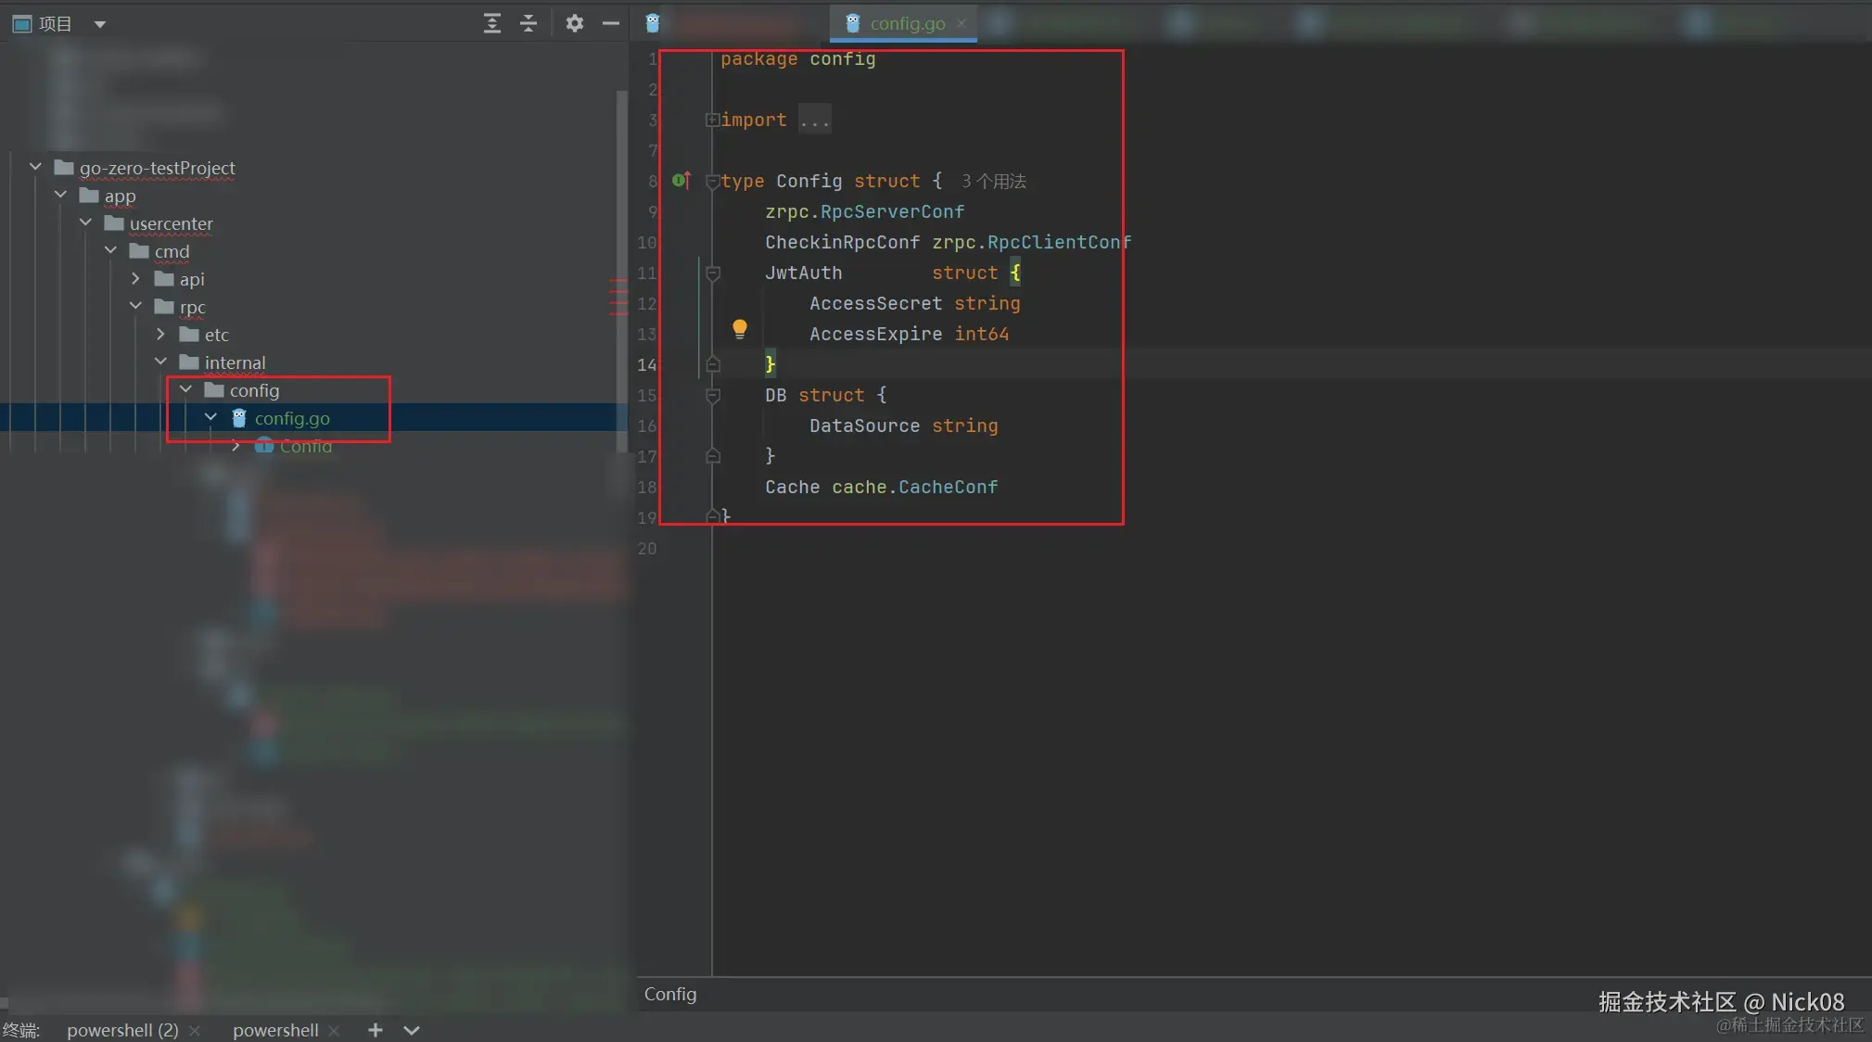The height and width of the screenshot is (1042, 1872).
Task: Toggle fold marker for DB struct
Action: 713,395
